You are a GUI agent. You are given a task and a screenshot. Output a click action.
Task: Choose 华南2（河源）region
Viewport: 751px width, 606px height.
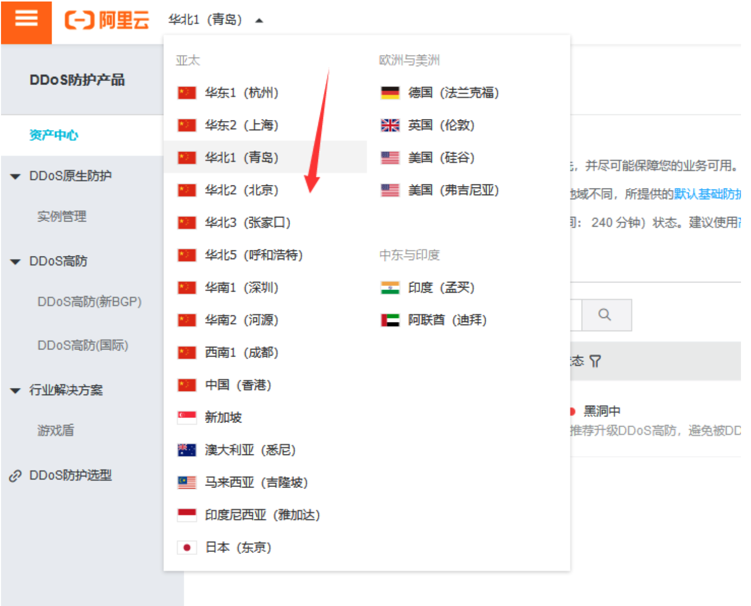265,320
